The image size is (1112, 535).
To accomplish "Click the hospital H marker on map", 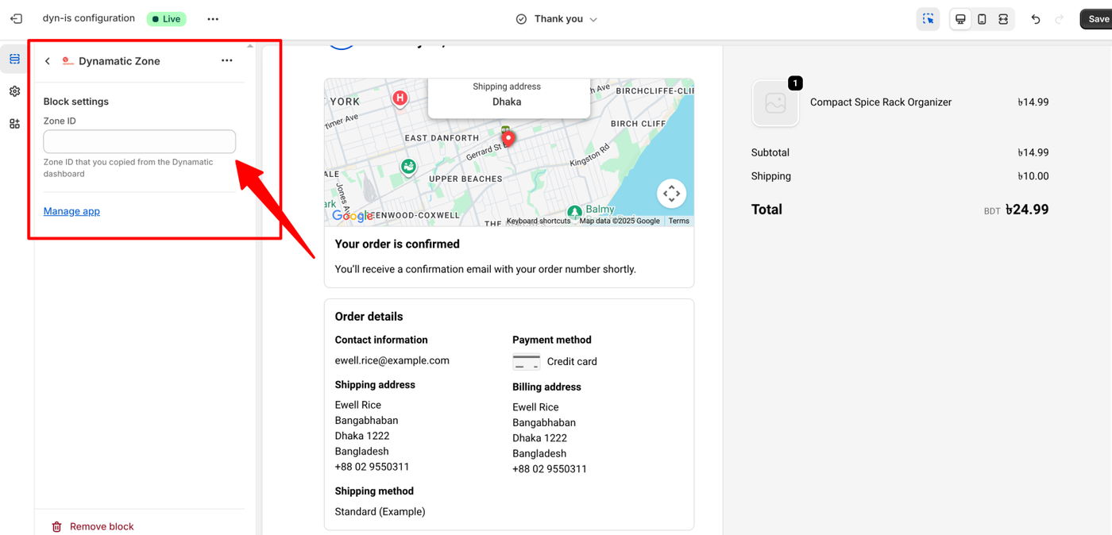I will pos(400,98).
